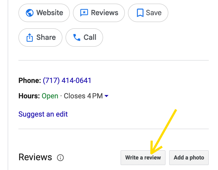Click the Reviews section heading
Image resolution: width=218 pixels, height=170 pixels.
35,157
